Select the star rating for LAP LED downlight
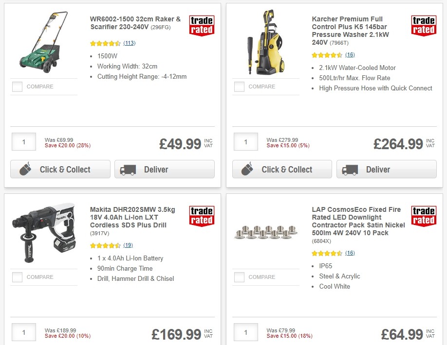The height and width of the screenshot is (345, 447). point(327,253)
